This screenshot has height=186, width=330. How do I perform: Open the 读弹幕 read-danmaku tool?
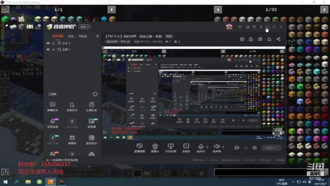(x=92, y=123)
